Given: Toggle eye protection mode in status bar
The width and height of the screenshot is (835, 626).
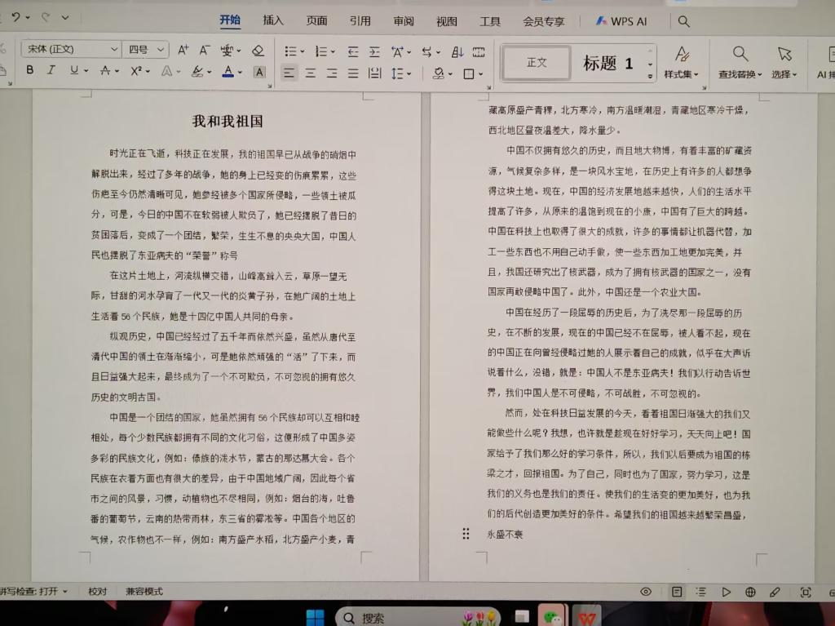Looking at the screenshot, I should coord(646,592).
